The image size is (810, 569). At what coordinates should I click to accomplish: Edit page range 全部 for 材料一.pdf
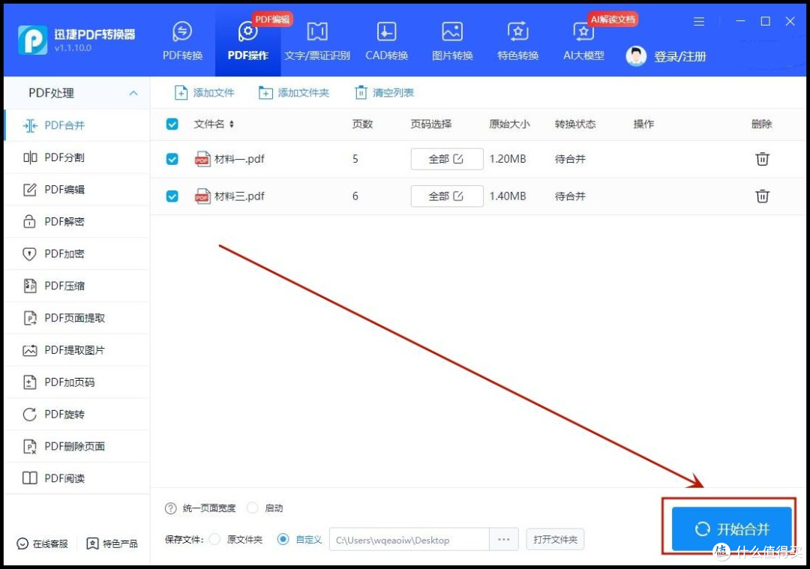pos(447,159)
